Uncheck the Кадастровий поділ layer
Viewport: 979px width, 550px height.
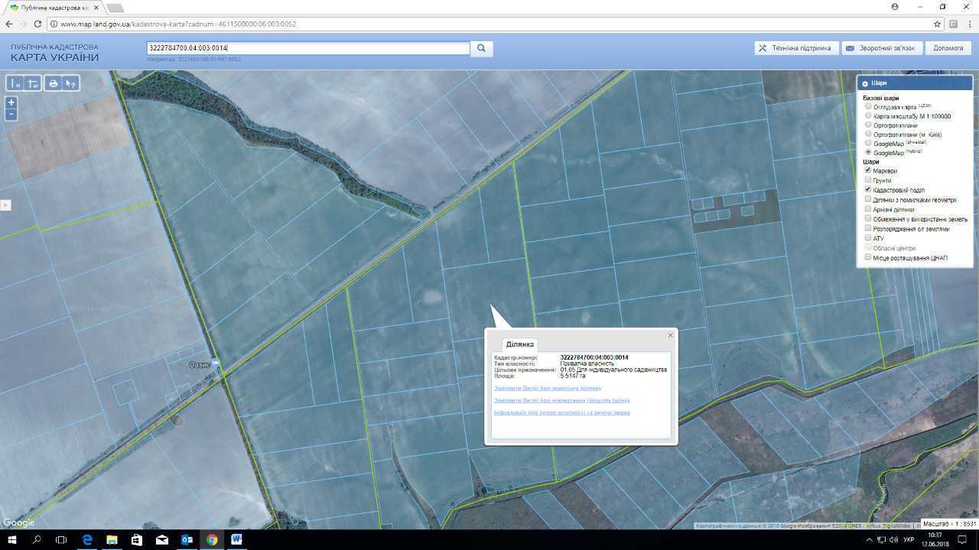click(868, 189)
